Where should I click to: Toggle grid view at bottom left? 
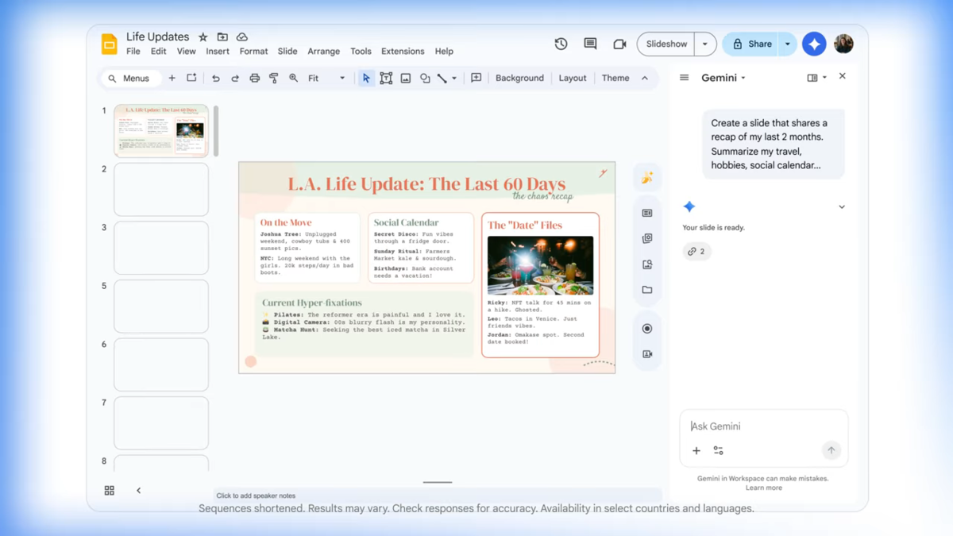110,491
